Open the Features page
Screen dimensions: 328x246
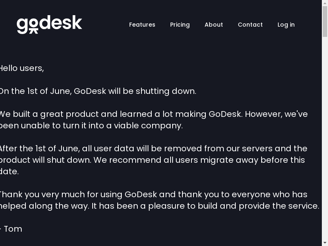(142, 25)
